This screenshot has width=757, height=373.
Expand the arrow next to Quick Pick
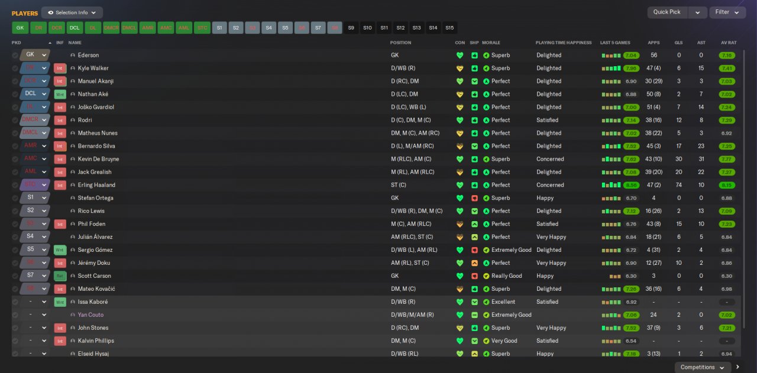(x=698, y=12)
